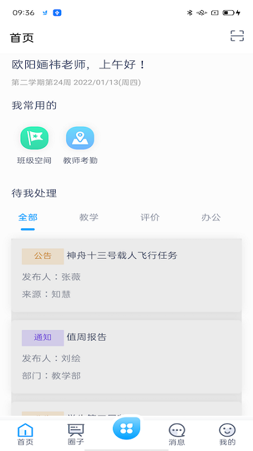Tap the battery icon in the status bar
253x451 pixels.
[228, 13]
